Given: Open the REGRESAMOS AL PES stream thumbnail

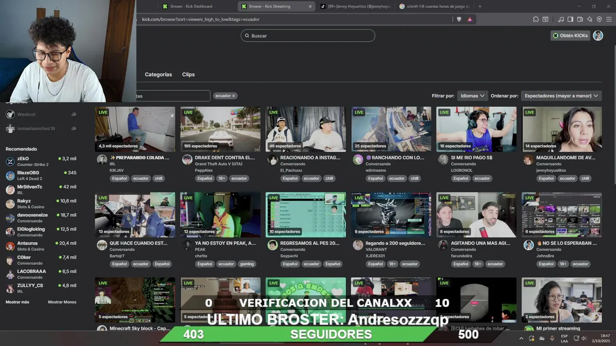Looking at the screenshot, I should 306,215.
